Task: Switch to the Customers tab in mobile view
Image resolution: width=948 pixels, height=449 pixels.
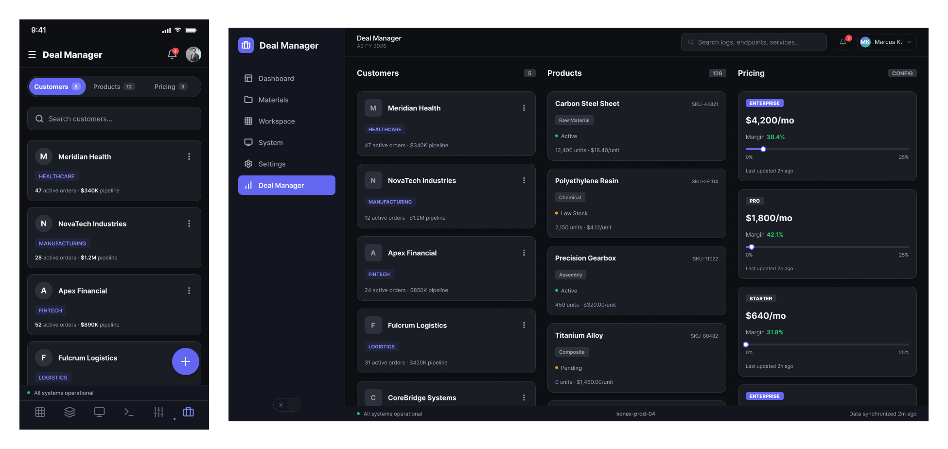Action: click(57, 86)
